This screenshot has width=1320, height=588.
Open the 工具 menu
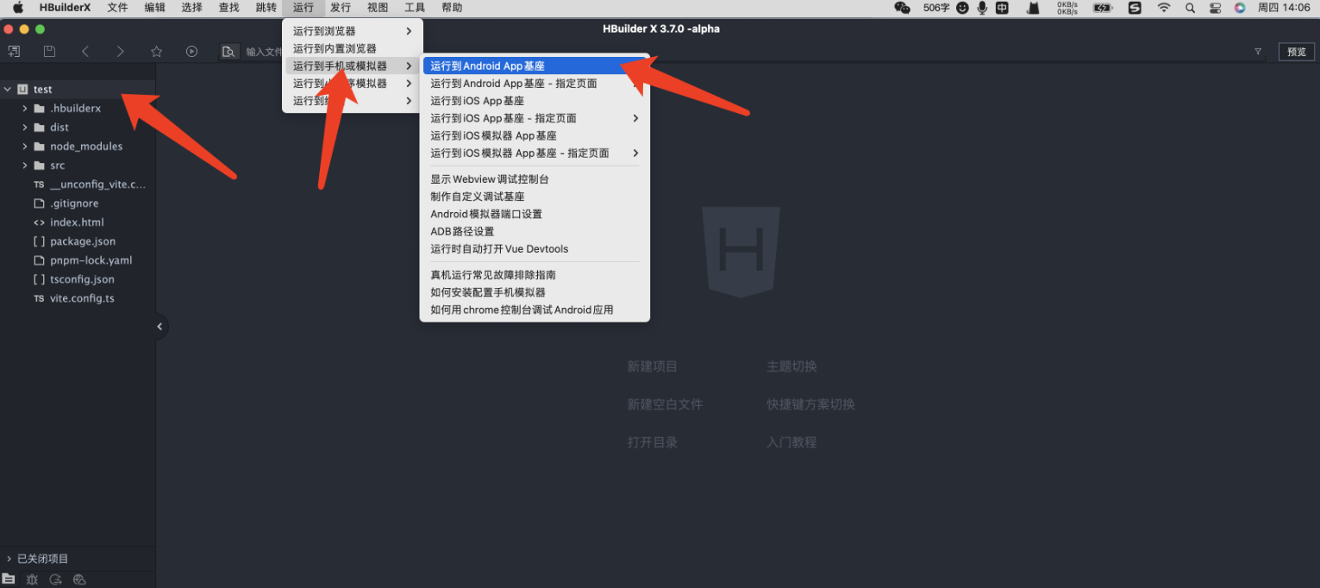415,8
